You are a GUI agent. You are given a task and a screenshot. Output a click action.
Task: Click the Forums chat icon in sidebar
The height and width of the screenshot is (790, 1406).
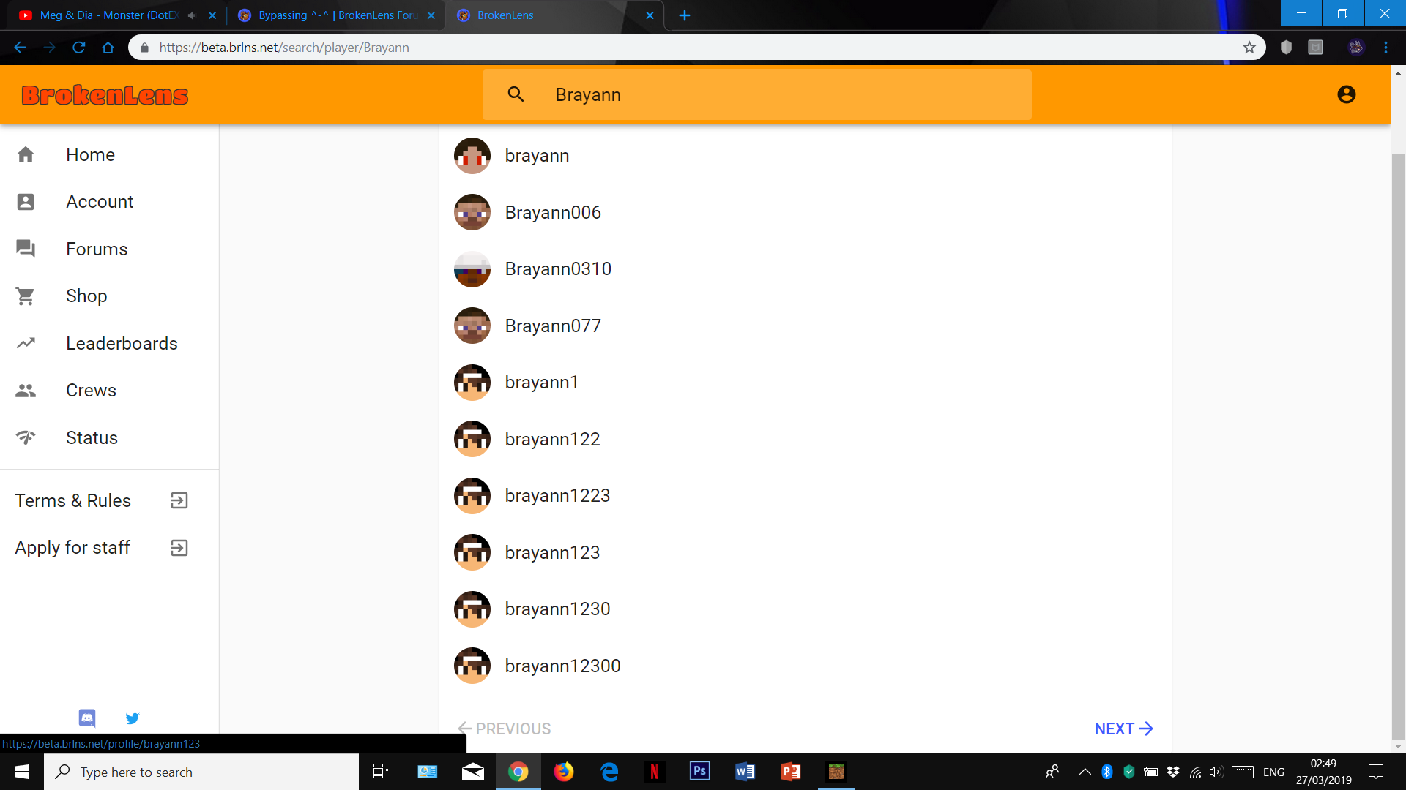coord(26,249)
